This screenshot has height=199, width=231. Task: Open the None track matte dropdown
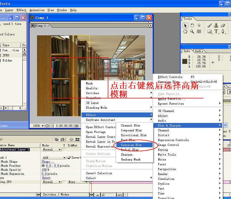click(x=78, y=182)
